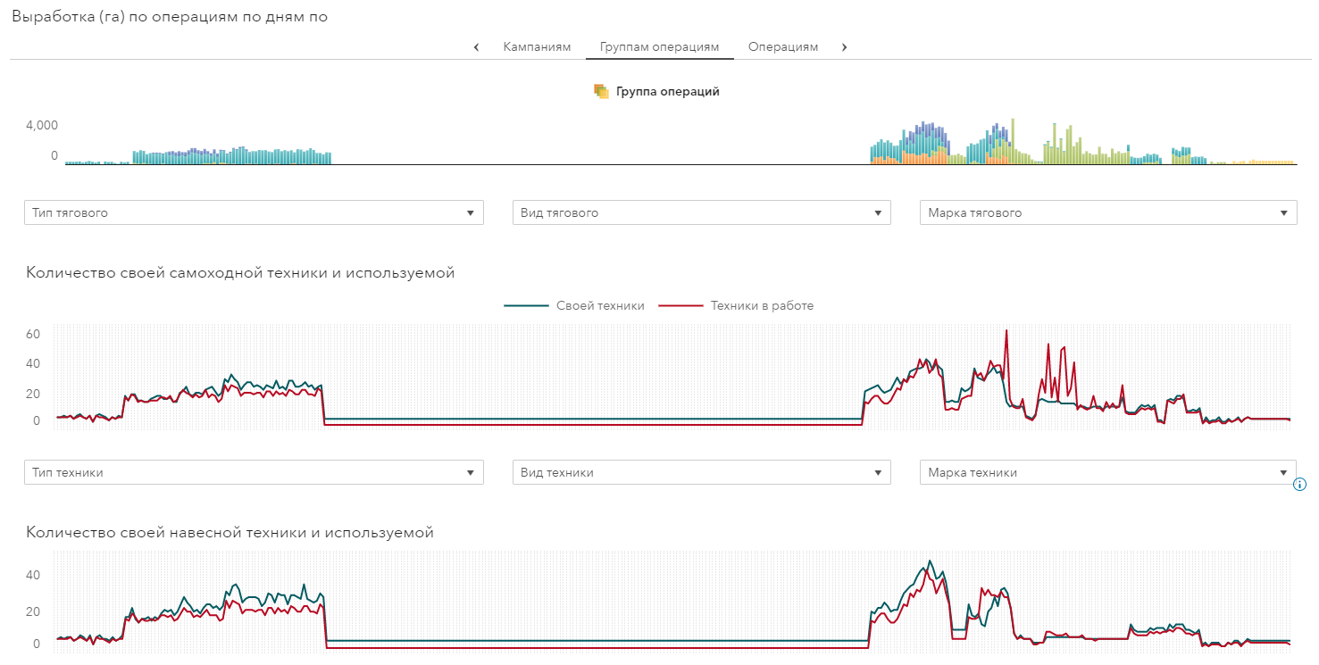Switch to the Кампаниям tab

pyautogui.click(x=537, y=47)
